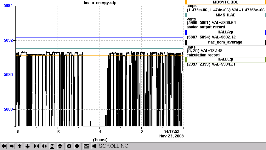Pan plot right with right arrow button
The height and width of the screenshot is (150, 266).
[x=12, y=146]
